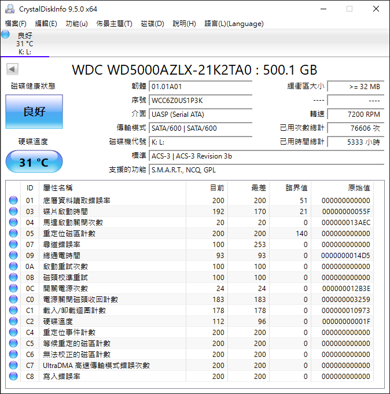Click raw value 0000000014D5
This screenshot has height=394, width=390.
345,256
